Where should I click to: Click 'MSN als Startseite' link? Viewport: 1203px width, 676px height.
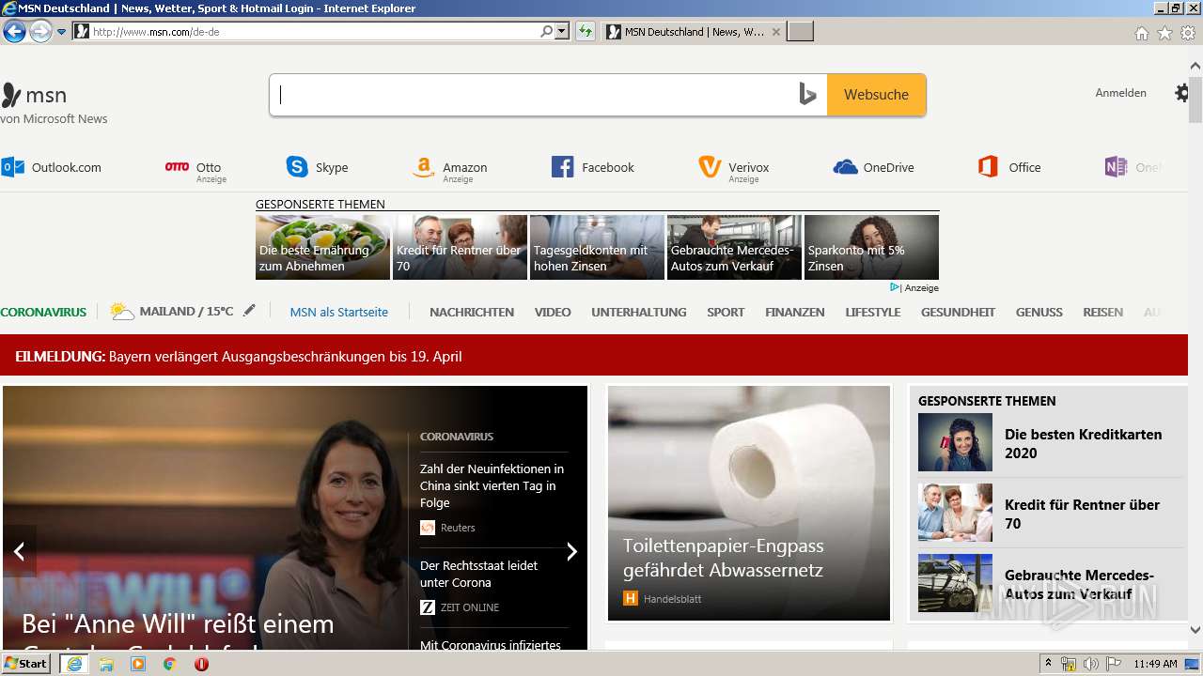click(338, 312)
